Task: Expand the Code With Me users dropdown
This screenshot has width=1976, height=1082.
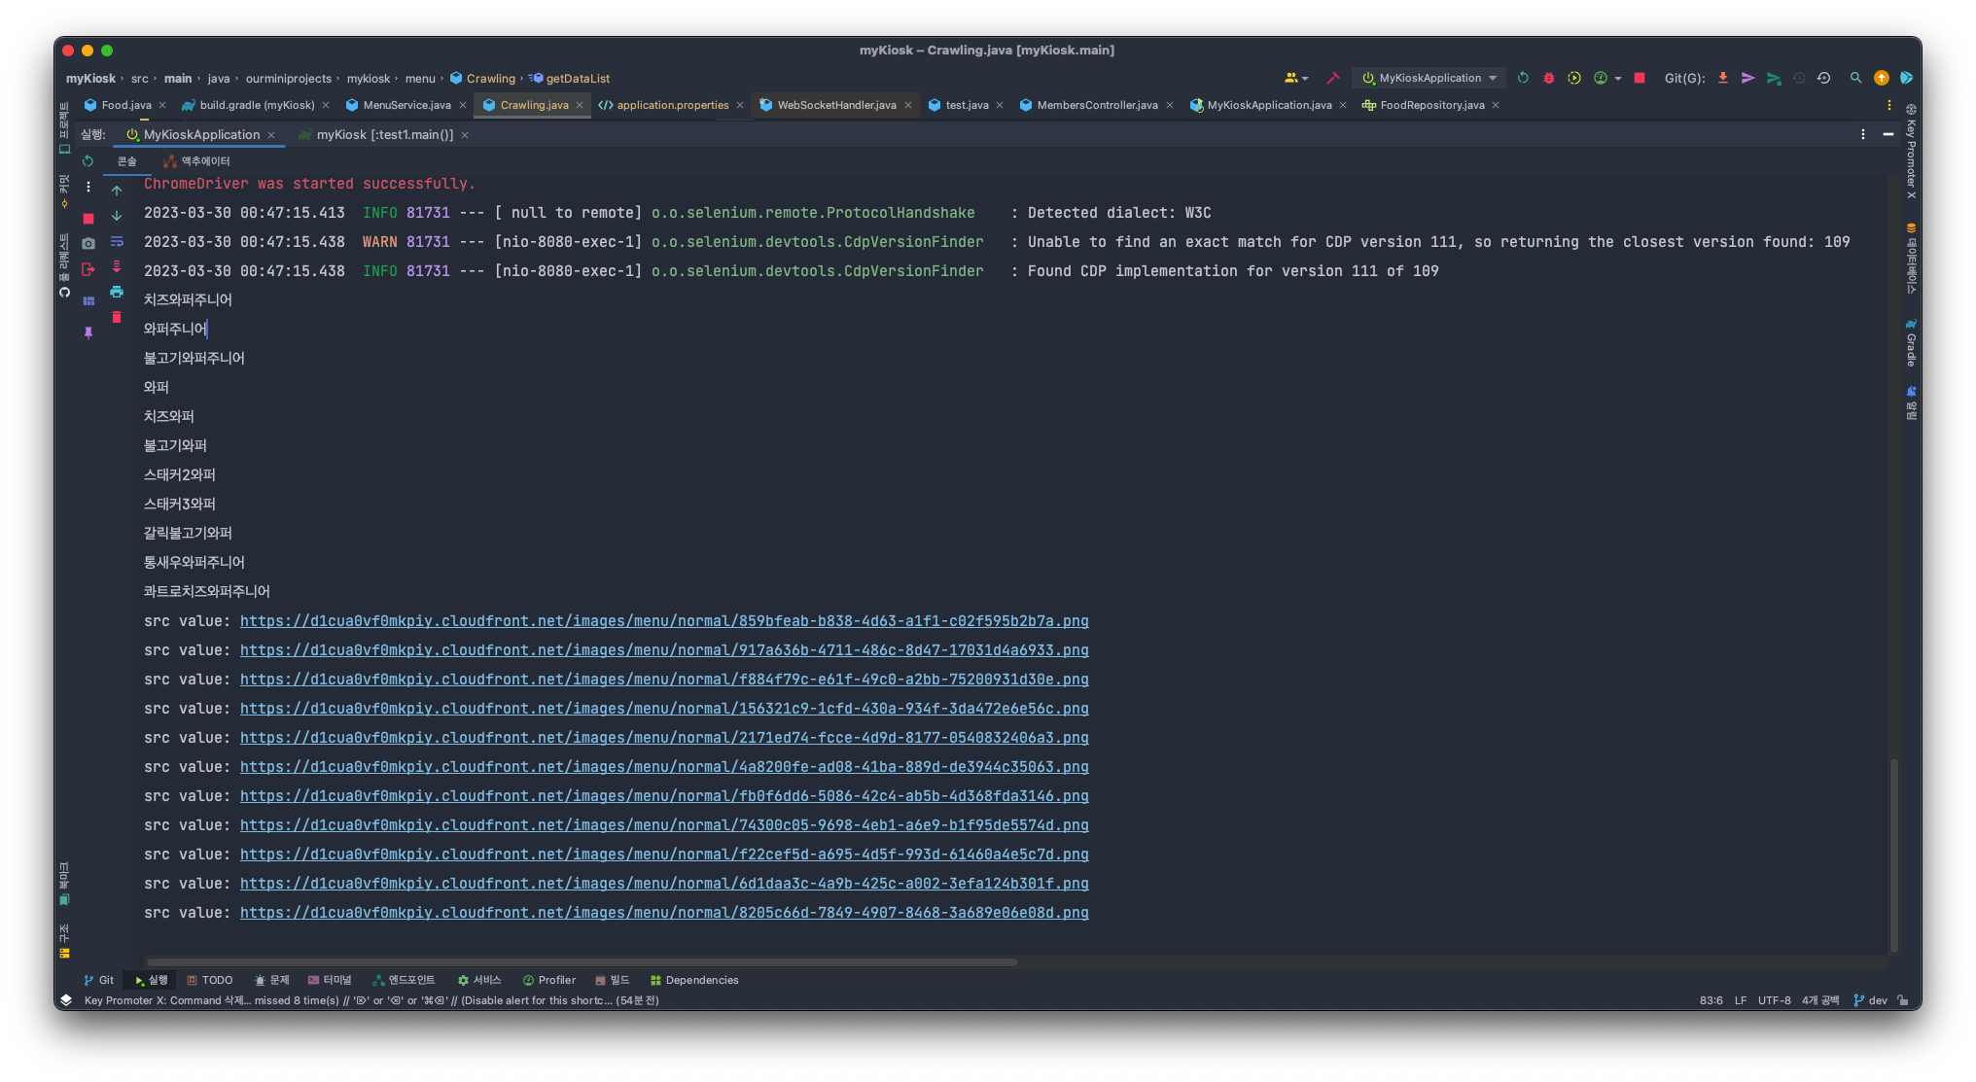Action: point(1296,78)
